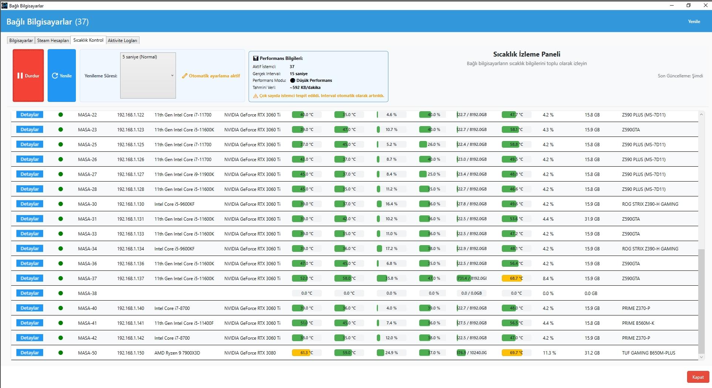Open Detaylar for MASA-22

pyautogui.click(x=30, y=115)
